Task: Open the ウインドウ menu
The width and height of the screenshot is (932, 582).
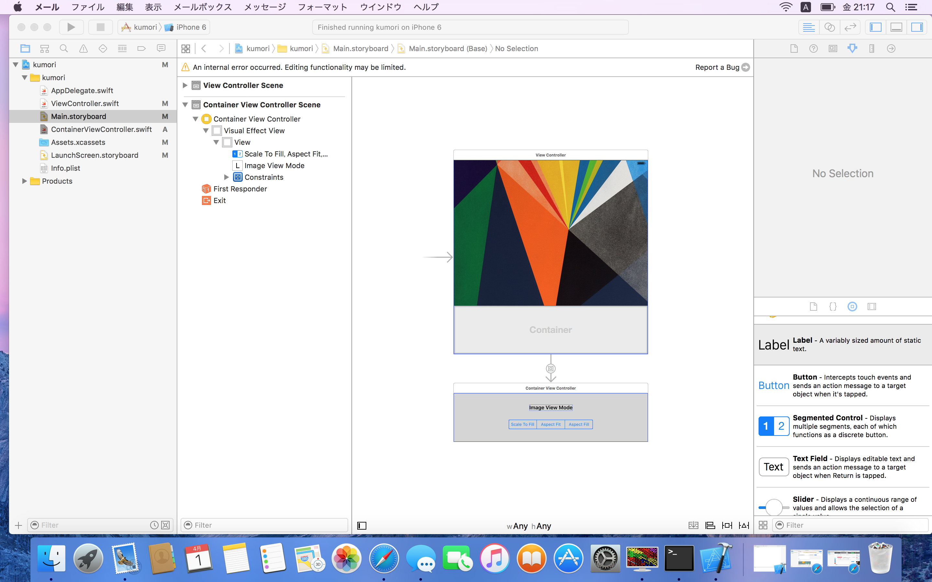Action: coord(381,7)
